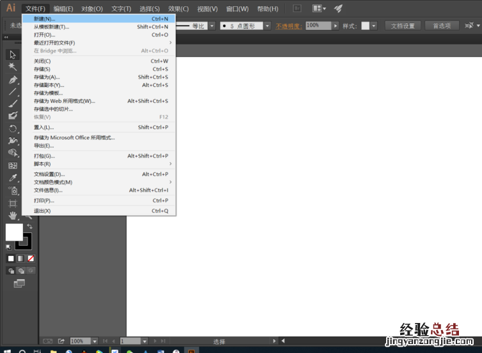Screen dimensions: 482x353
Task: Set fill type to Gradient
Action: [x=20, y=259]
